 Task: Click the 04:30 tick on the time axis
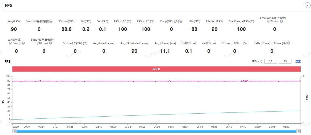click(157, 127)
